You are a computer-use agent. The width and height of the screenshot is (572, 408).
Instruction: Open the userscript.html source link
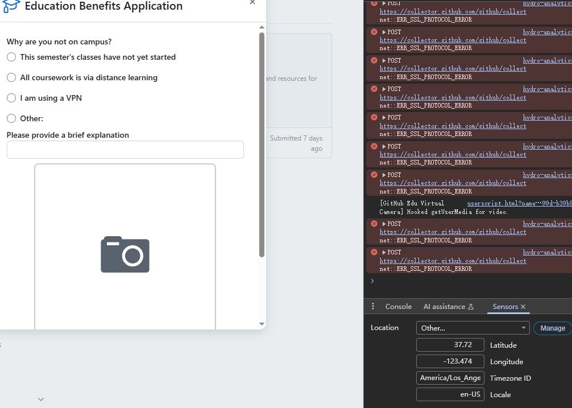coord(520,203)
